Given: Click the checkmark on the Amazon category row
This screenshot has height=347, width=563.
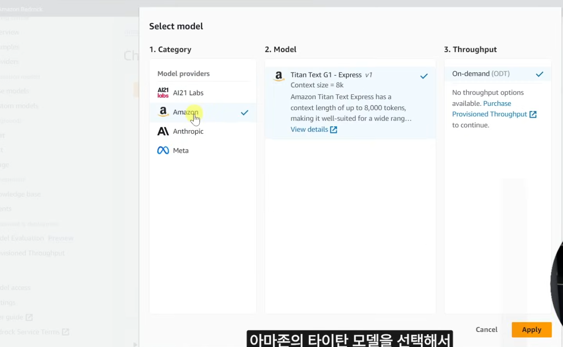Looking at the screenshot, I should (x=245, y=113).
